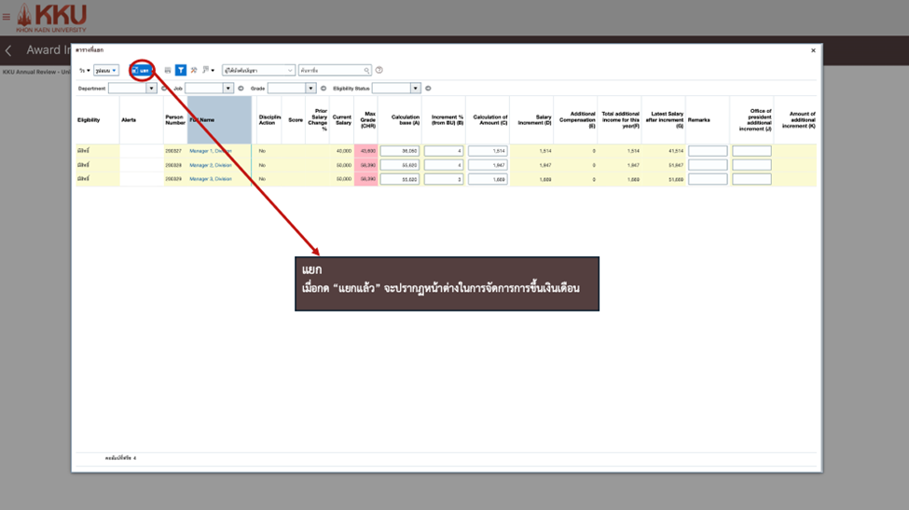Click the blue detach (แยก) button
This screenshot has height=510, width=909.
[142, 70]
